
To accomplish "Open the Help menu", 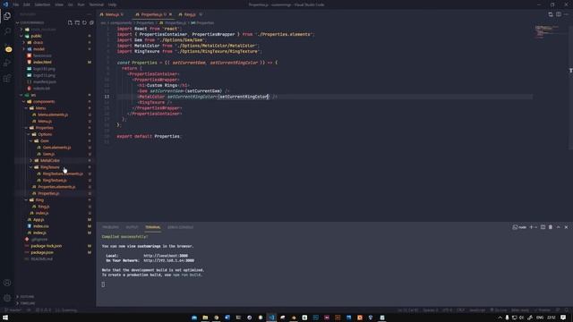I will (x=112, y=4).
